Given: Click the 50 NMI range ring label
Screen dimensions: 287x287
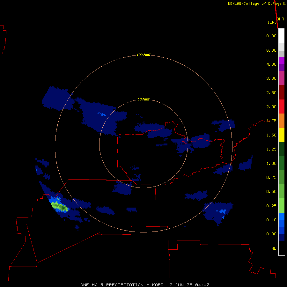Looking at the screenshot, I should (143, 99).
